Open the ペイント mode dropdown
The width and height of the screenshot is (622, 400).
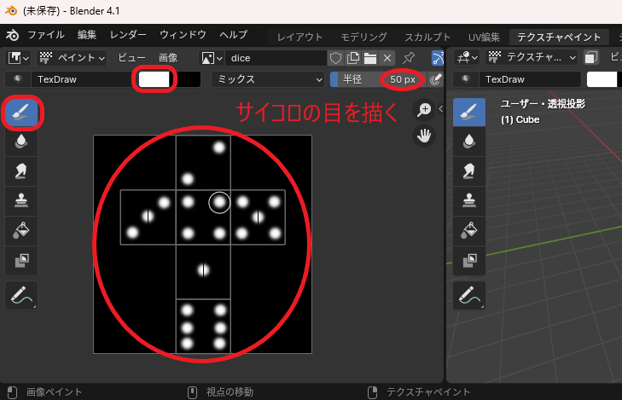click(73, 58)
